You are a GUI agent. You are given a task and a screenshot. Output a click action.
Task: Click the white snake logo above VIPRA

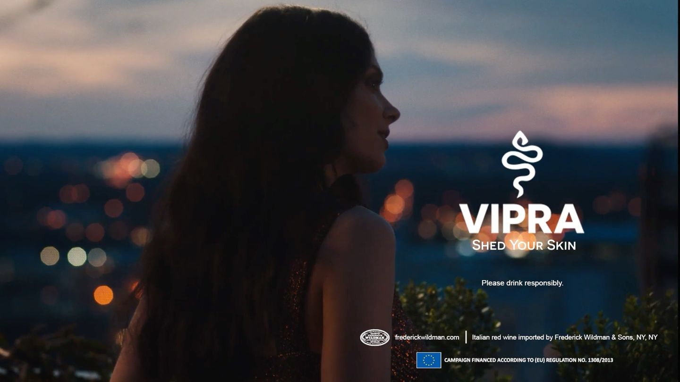coord(522,164)
